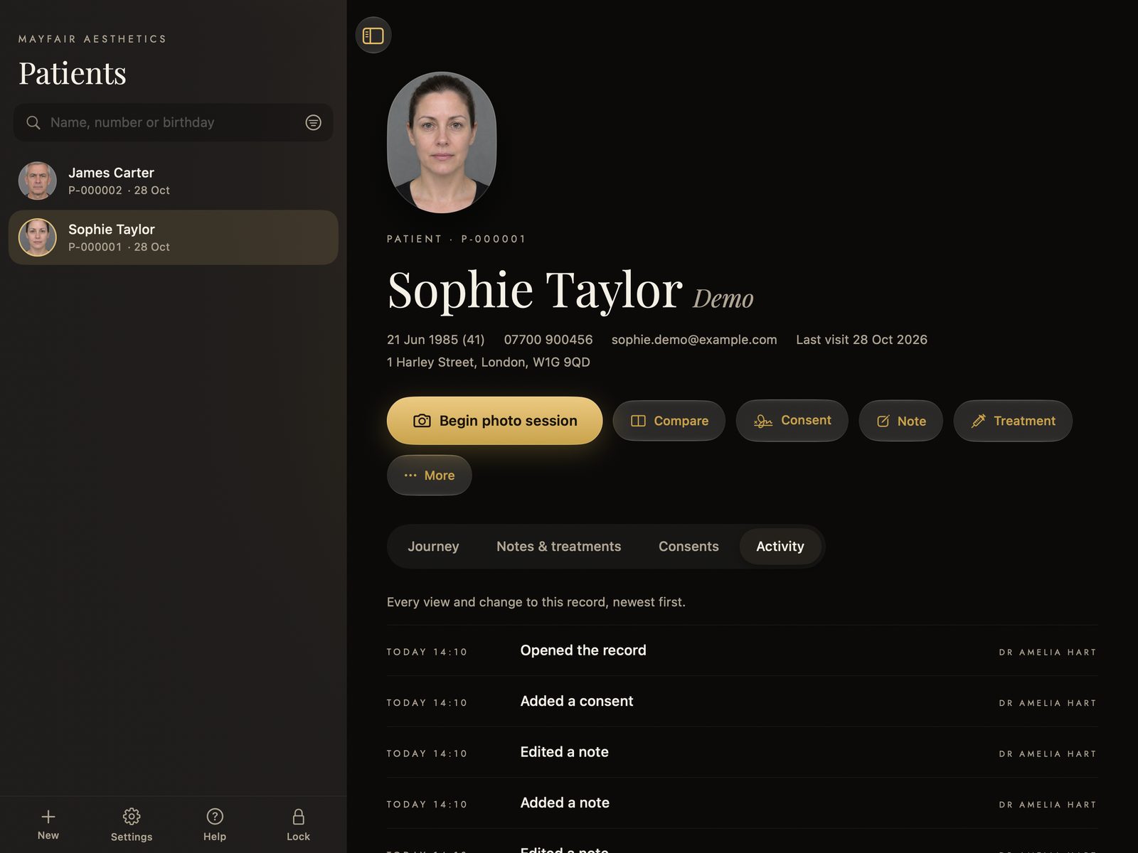Viewport: 1138px width, 853px height.
Task: Create a new Note
Action: click(901, 421)
